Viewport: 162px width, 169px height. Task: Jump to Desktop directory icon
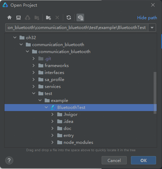click(19, 17)
